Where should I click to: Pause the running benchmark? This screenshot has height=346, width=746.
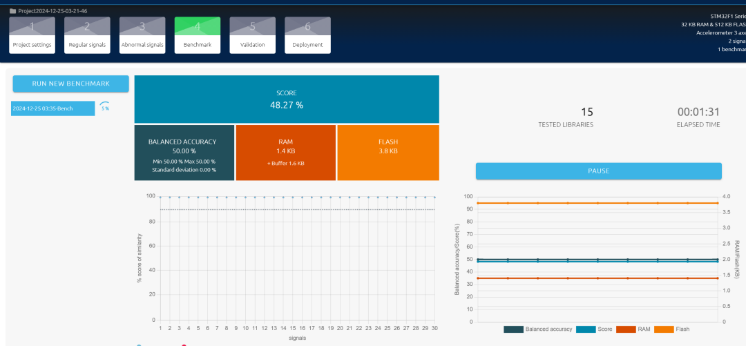click(x=598, y=171)
